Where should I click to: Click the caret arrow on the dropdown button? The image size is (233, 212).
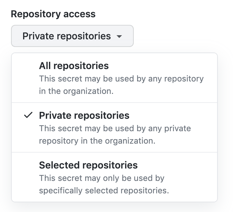click(119, 36)
